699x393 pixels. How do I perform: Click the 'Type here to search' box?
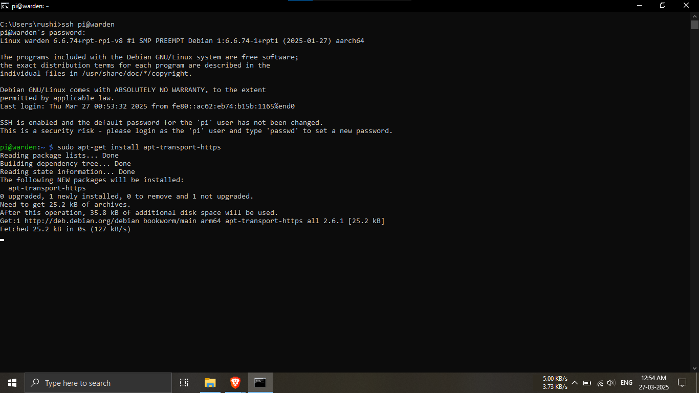[x=98, y=383]
